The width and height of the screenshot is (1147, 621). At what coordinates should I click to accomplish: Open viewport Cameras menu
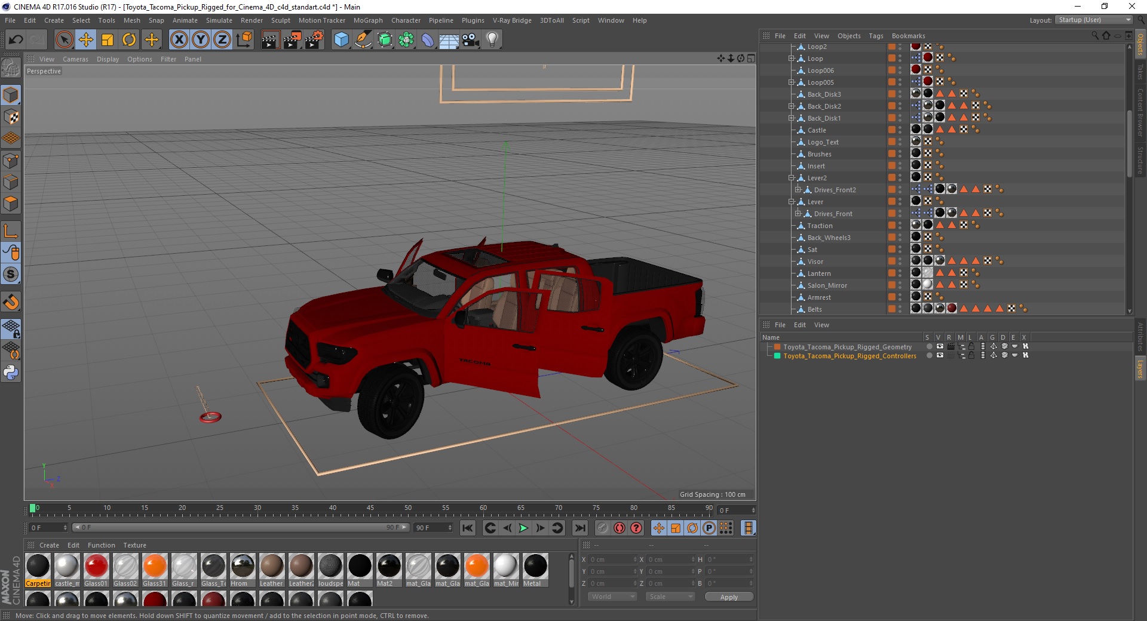tap(75, 59)
